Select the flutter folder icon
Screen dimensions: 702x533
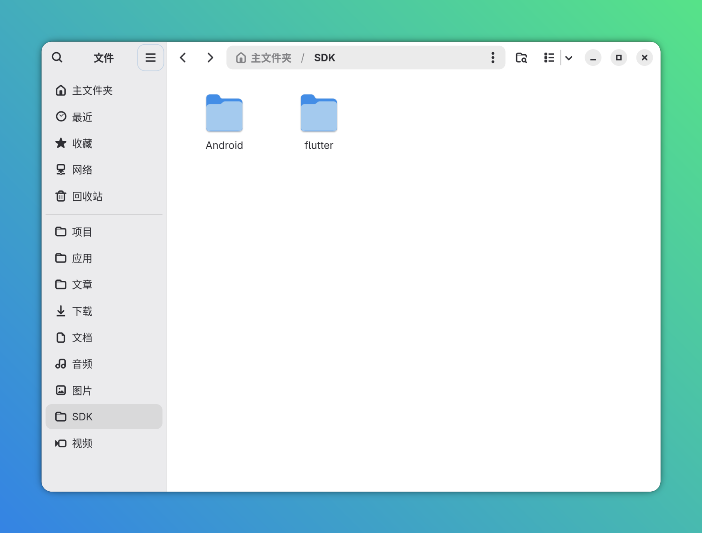(x=319, y=113)
